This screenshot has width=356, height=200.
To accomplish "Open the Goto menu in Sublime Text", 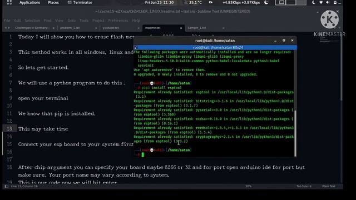I will [x=72, y=21].
